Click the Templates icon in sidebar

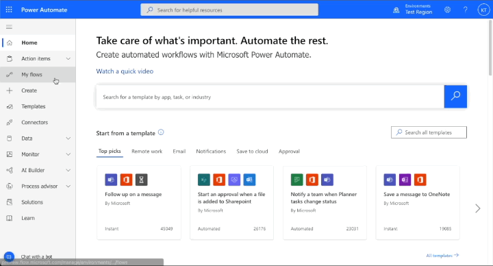pyautogui.click(x=10, y=106)
